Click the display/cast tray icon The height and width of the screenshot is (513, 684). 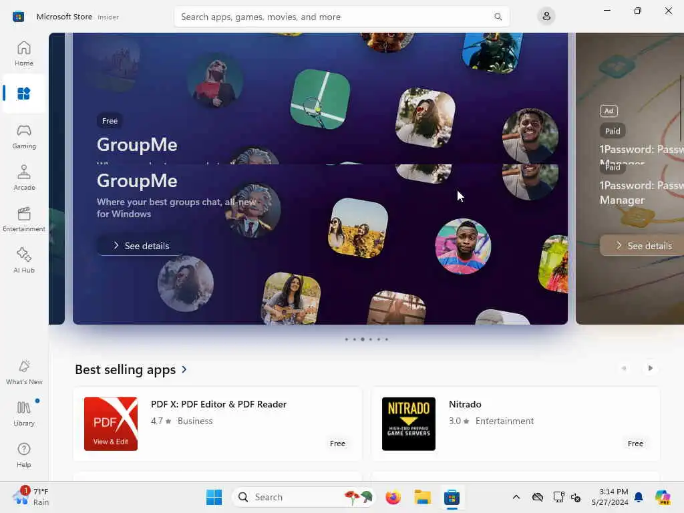pyautogui.click(x=558, y=497)
